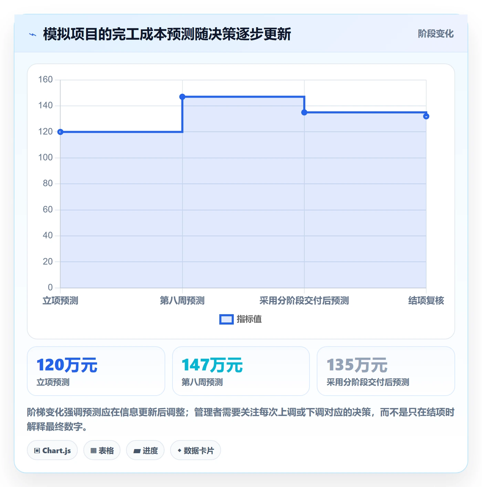Click the 采用分阶段交付后预测 x-axis label
Screen dimensions: 482x487
[304, 301]
